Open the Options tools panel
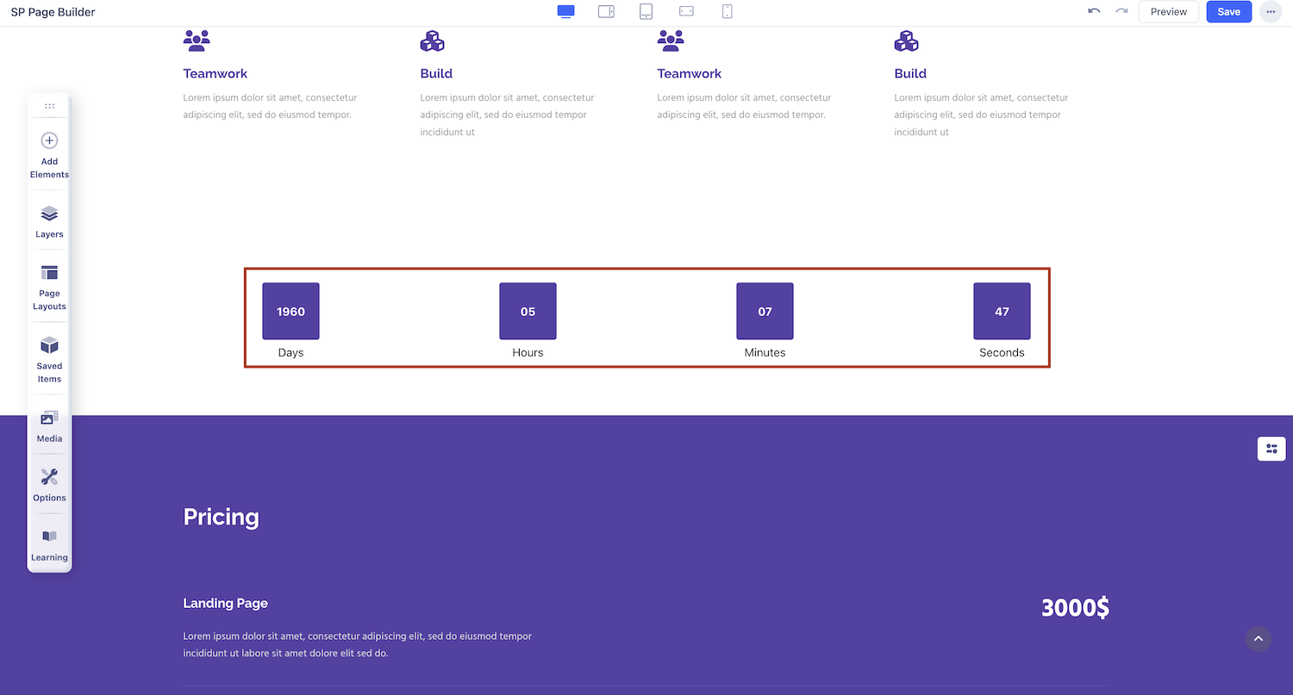 49,485
